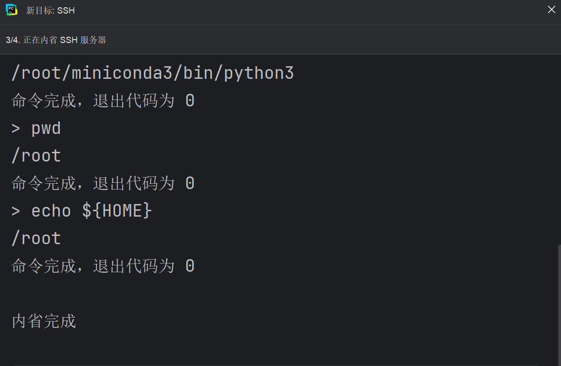The width and height of the screenshot is (561, 366).
Task: Click the 内省完成 status message
Action: [44, 321]
